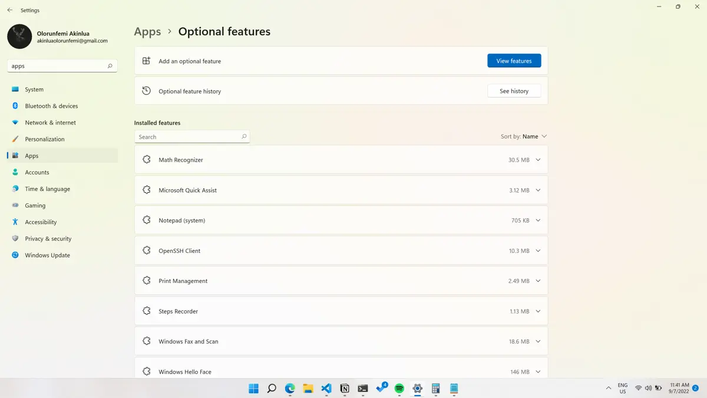Click the Notepad (system) feature icon

point(147,220)
